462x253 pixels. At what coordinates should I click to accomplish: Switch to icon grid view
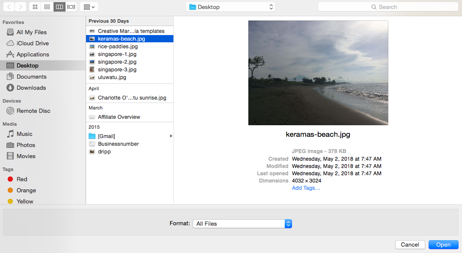[35, 7]
